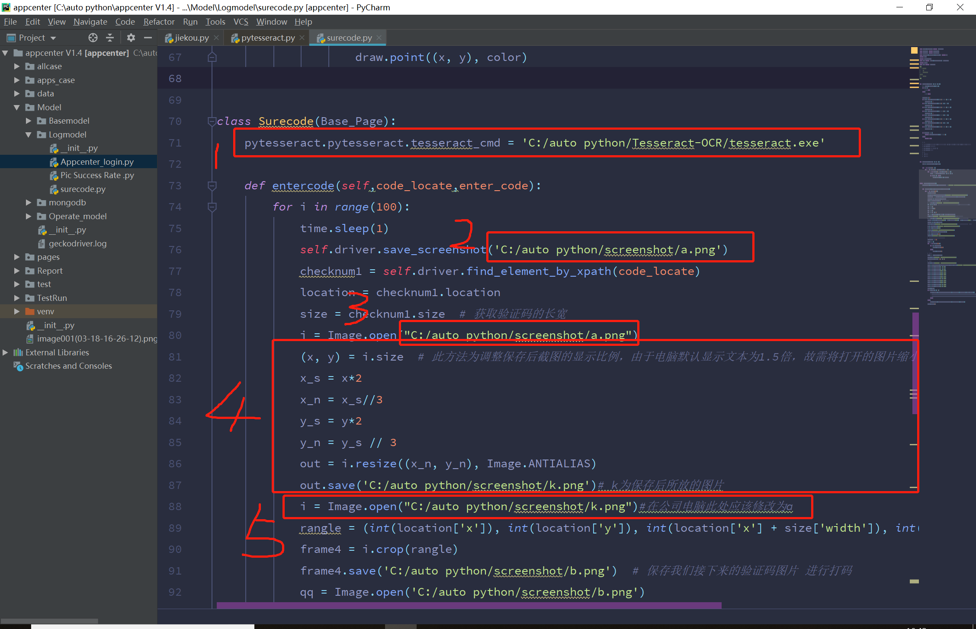Screen dimensions: 976x629
Task: Click the PyCharm app icon in title bar
Action: [6, 7]
